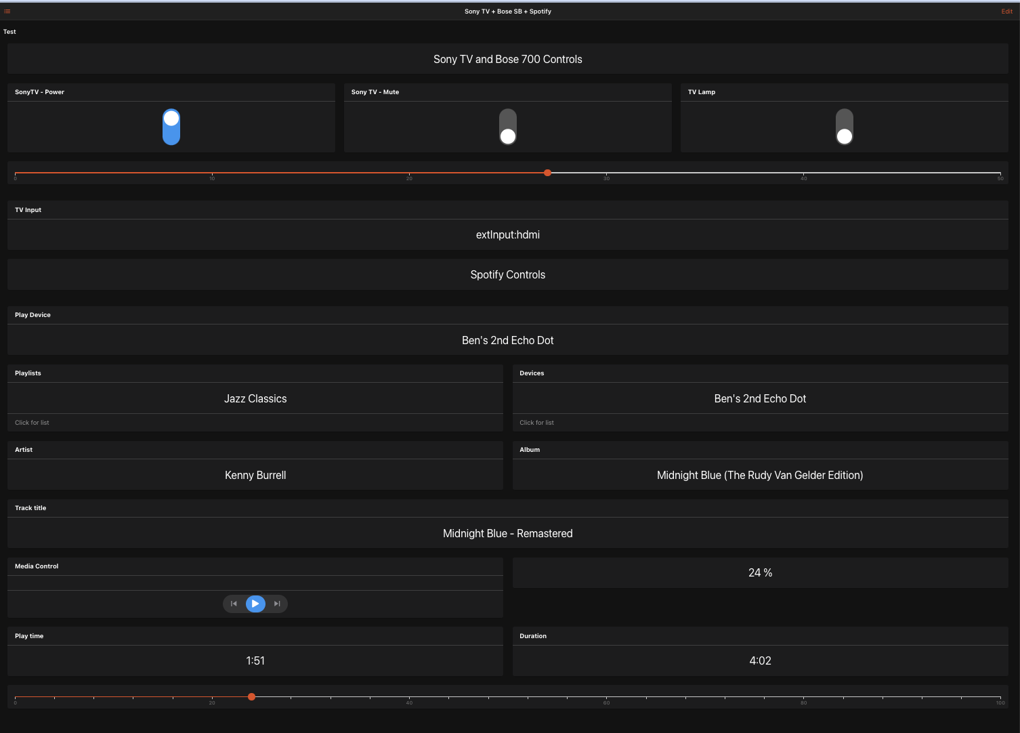Click the 1:51 play time value
Image resolution: width=1020 pixels, height=733 pixels.
click(x=255, y=661)
